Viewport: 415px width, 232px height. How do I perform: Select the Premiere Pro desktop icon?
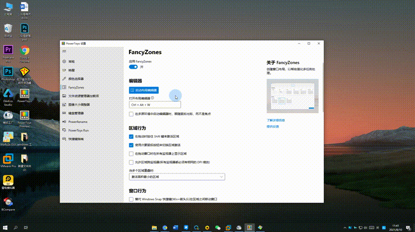pos(8,54)
